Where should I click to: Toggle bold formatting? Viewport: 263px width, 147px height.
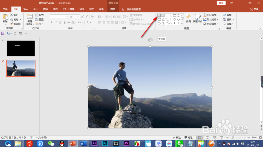tap(52, 22)
